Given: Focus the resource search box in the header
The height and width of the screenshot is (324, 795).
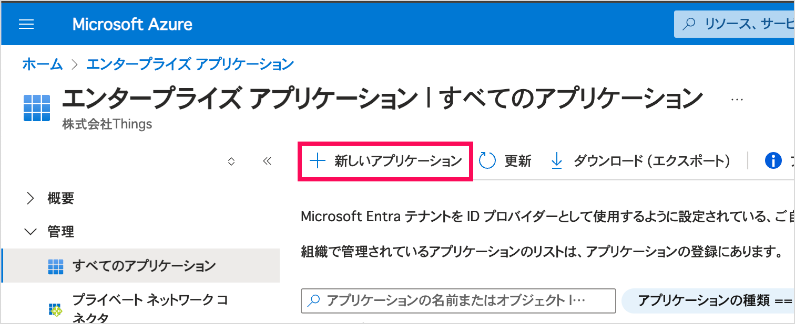Looking at the screenshot, I should point(735,24).
